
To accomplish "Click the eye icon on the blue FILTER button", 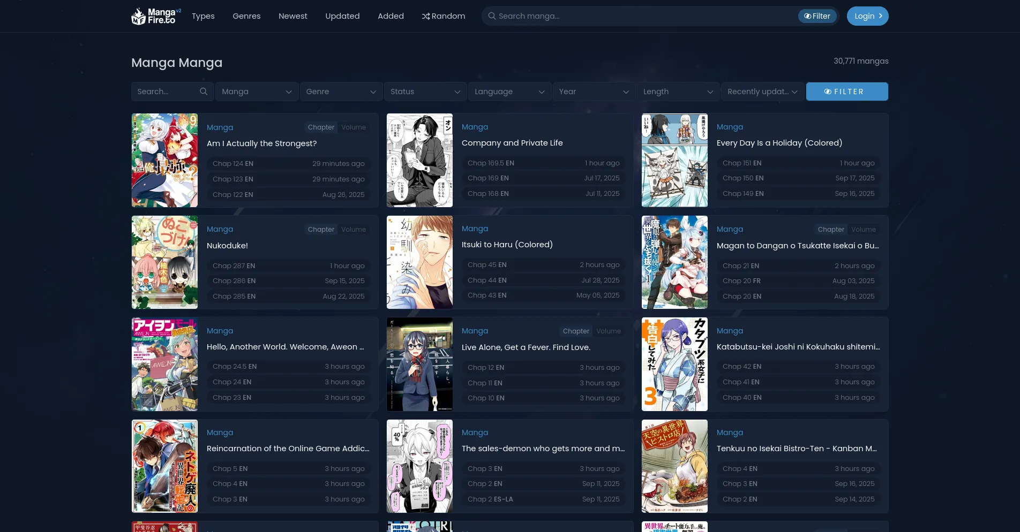I will [828, 91].
